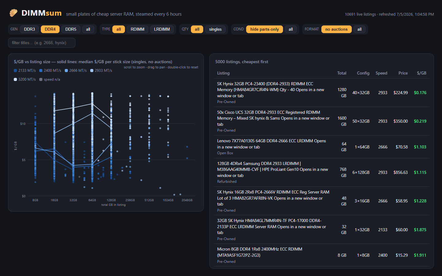Sort by the Config column header
Viewport: 442px width, 276px height.
click(363, 73)
